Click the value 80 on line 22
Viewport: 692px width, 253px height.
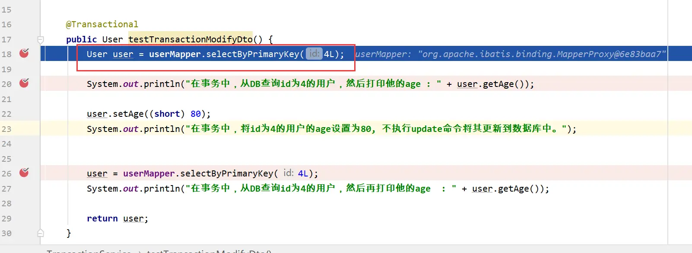coord(196,114)
